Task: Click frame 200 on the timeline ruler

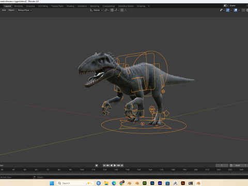Action: tap(196, 169)
